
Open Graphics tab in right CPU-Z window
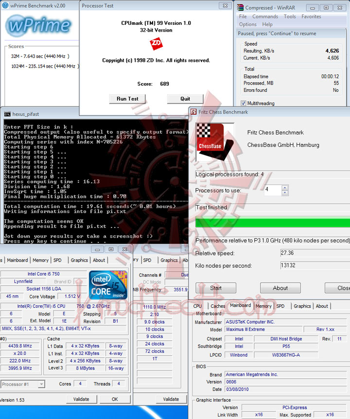tap(302, 306)
